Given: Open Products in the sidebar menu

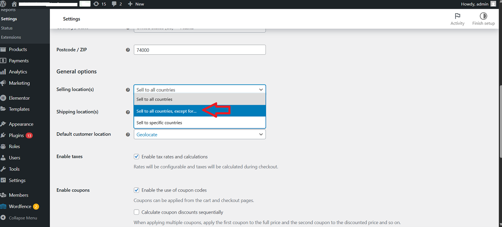Looking at the screenshot, I should pyautogui.click(x=18, y=49).
